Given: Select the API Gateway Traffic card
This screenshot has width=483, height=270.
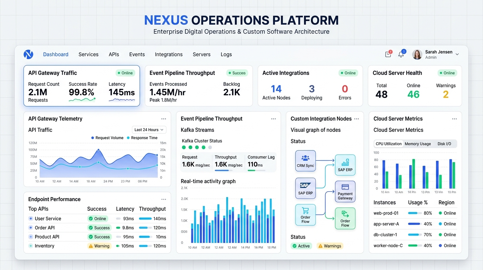Looking at the screenshot, I should pyautogui.click(x=82, y=86).
